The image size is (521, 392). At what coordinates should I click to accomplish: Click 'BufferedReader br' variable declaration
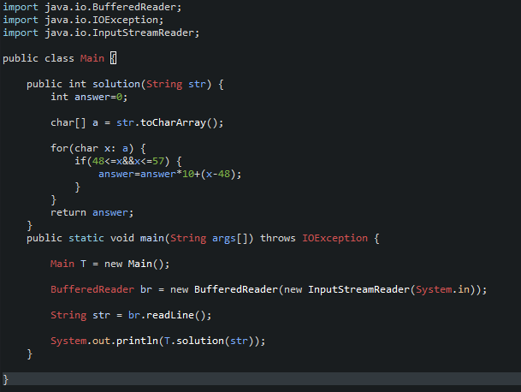click(x=101, y=290)
